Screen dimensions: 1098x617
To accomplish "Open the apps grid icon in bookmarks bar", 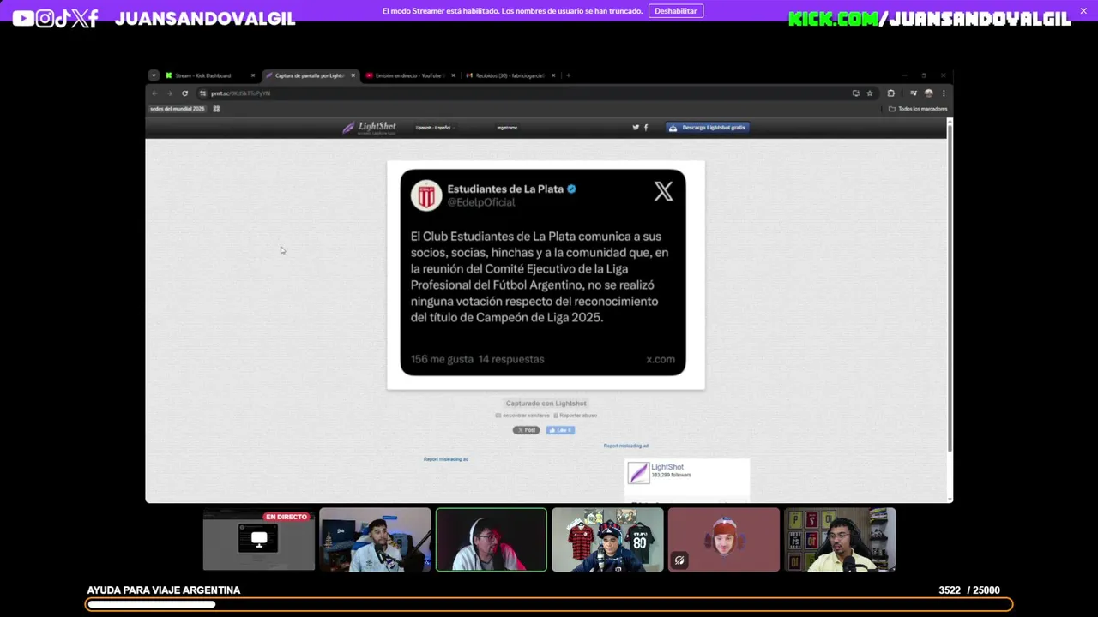I will tap(216, 109).
